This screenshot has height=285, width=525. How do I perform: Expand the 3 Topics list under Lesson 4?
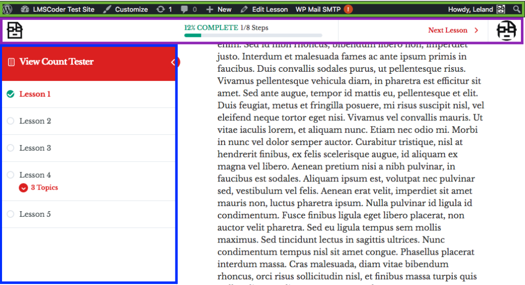23,188
